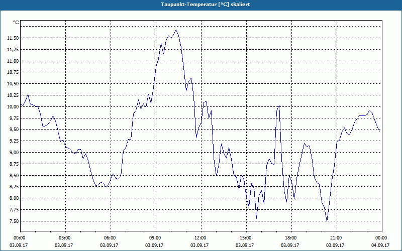
Task: Select the 18:00 time label
Action: [291, 238]
